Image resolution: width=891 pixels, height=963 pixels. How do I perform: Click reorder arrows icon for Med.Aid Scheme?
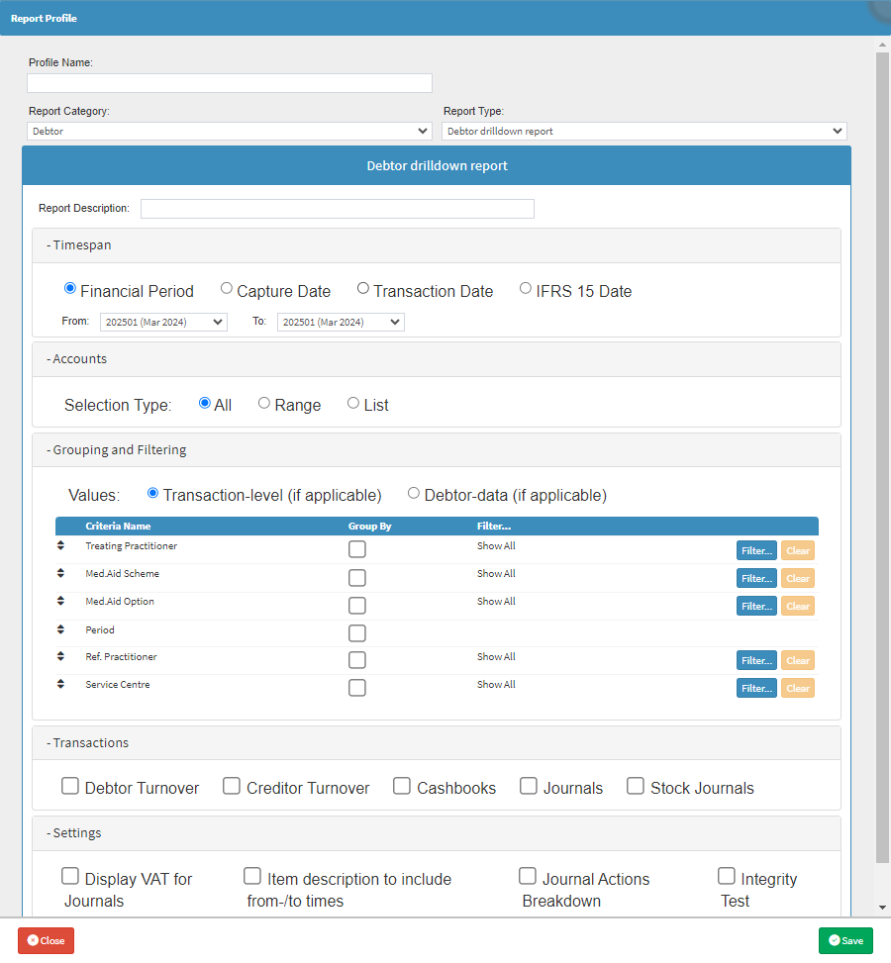tap(60, 573)
